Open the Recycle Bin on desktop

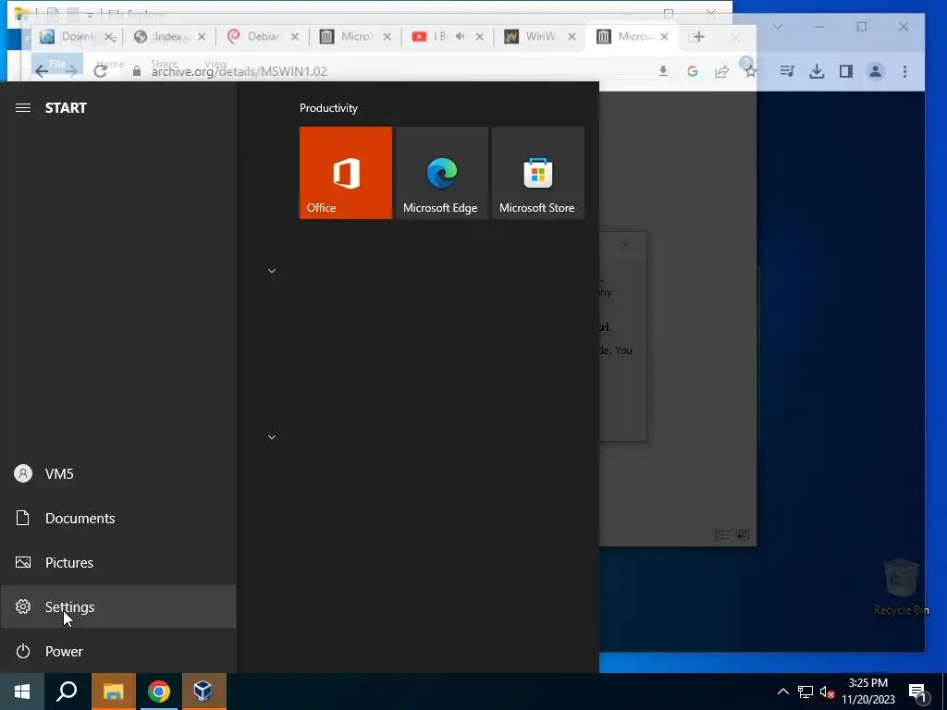(x=901, y=588)
